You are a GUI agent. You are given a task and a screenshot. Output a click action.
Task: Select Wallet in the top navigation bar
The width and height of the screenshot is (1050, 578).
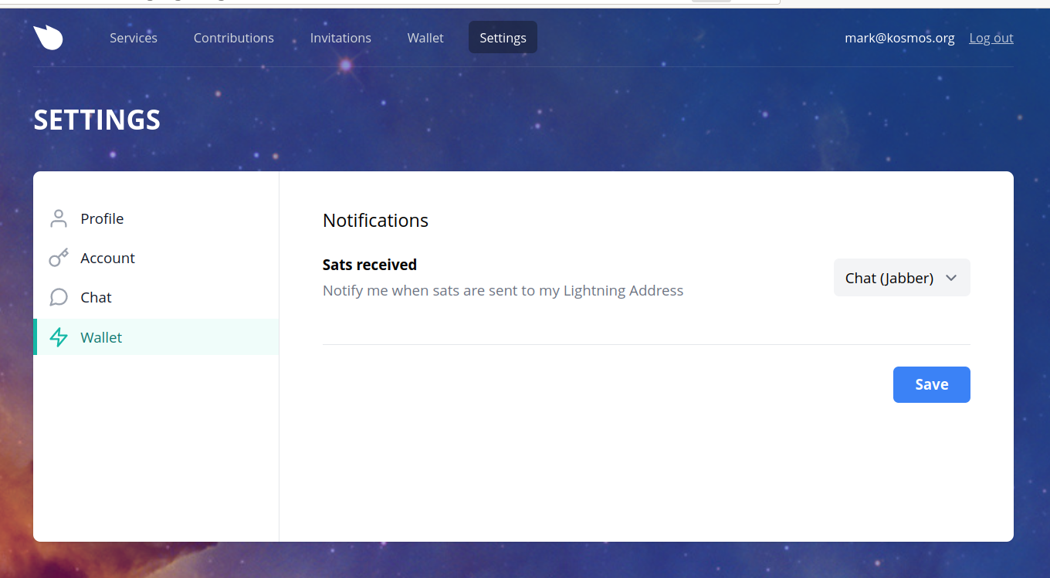tap(425, 38)
